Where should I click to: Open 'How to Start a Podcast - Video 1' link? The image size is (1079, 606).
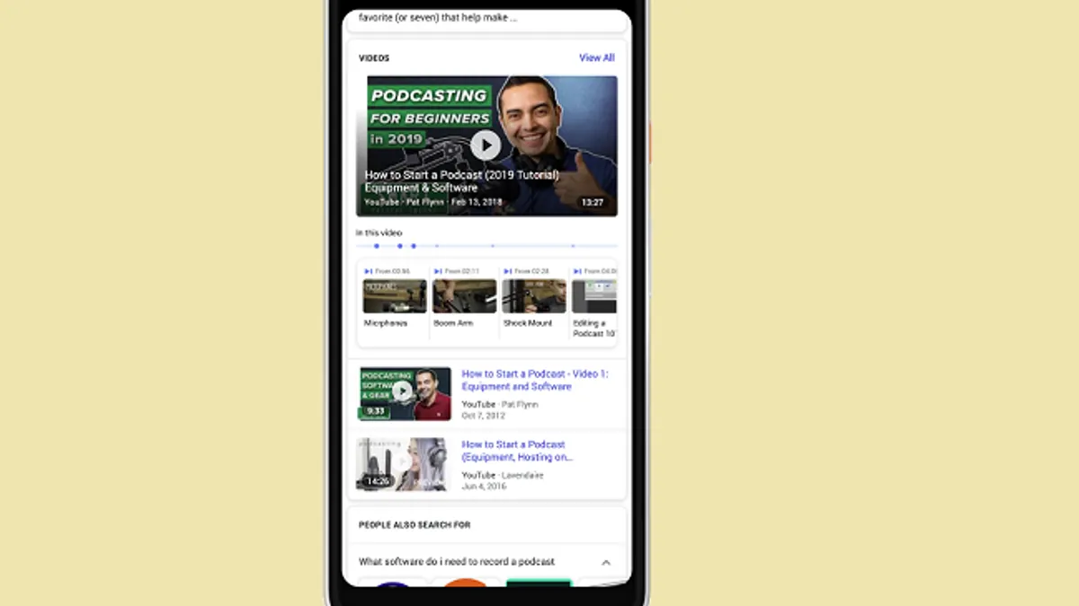[x=535, y=380]
